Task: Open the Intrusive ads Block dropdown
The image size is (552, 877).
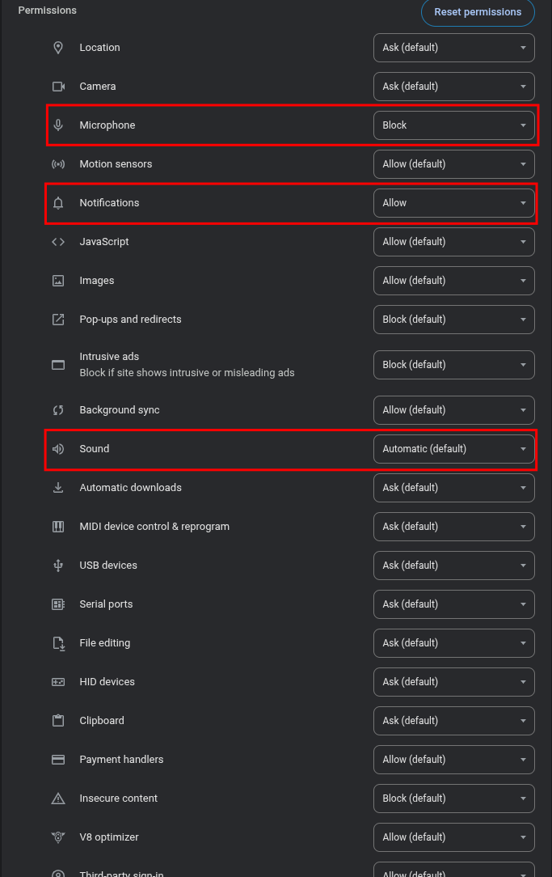Action: point(453,365)
